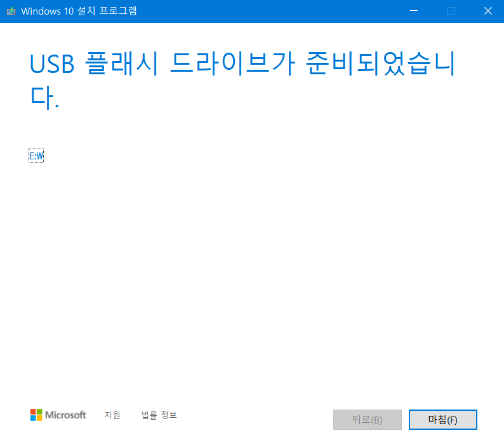Viewport: 504px width, 447px height.
Task: Open the 지원 support link
Action: pyautogui.click(x=112, y=415)
